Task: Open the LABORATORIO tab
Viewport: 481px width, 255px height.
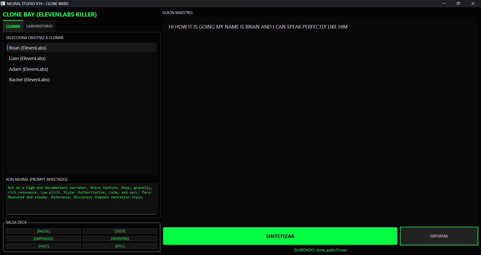Action: (x=39, y=26)
